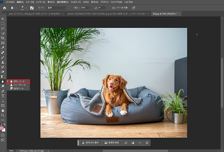
Task: Click the 背景を削除 button
Action: coord(112,143)
